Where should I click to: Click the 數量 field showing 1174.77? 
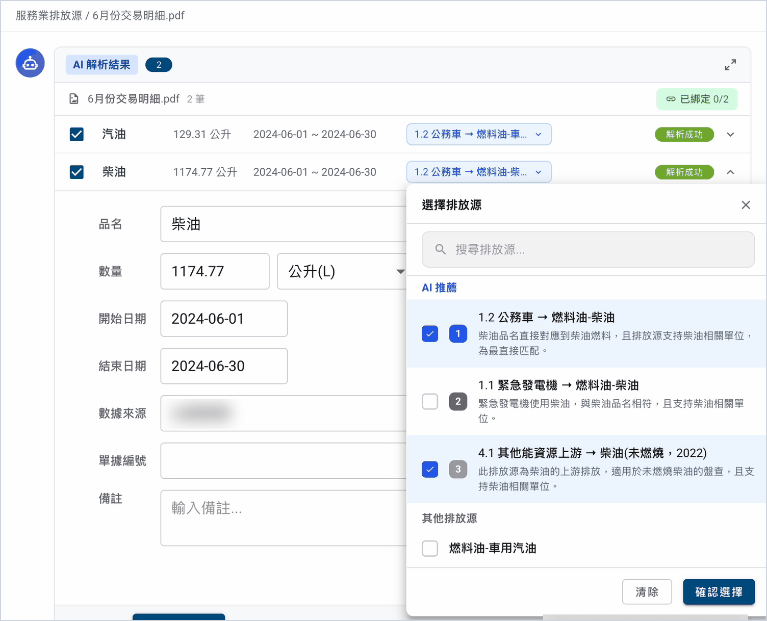(x=215, y=271)
